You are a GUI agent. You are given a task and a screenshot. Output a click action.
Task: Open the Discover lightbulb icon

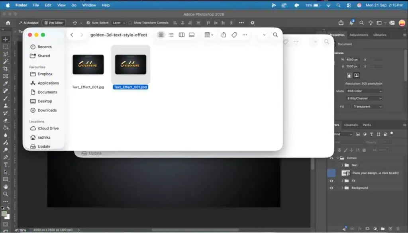tap(371, 23)
